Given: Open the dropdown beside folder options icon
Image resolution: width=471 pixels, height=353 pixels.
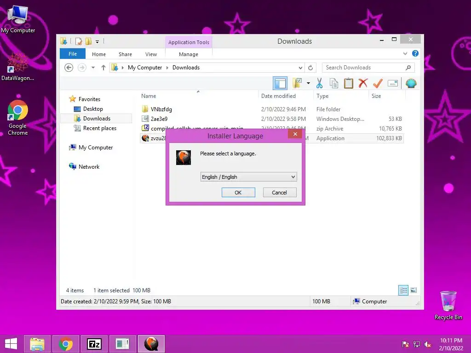Looking at the screenshot, I should (x=308, y=83).
